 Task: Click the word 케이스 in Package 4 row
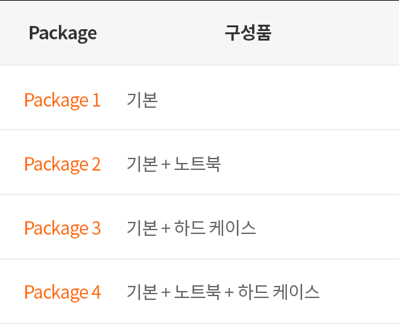point(296,292)
